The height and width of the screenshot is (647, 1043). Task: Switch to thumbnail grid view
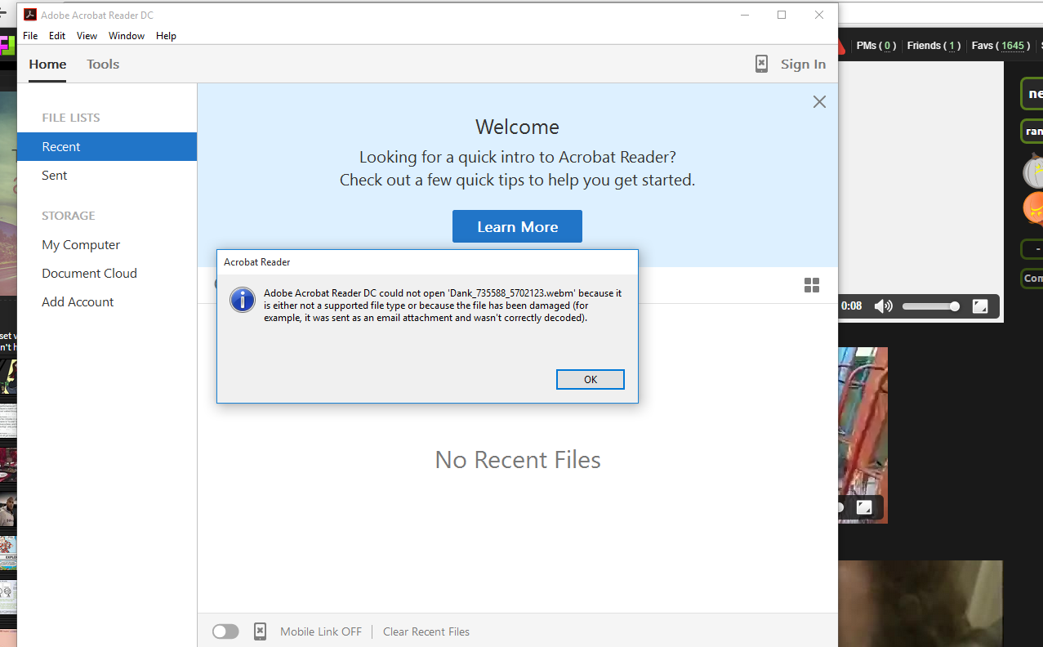(x=811, y=285)
